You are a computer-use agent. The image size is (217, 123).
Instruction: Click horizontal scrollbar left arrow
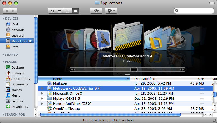tap(206, 115)
